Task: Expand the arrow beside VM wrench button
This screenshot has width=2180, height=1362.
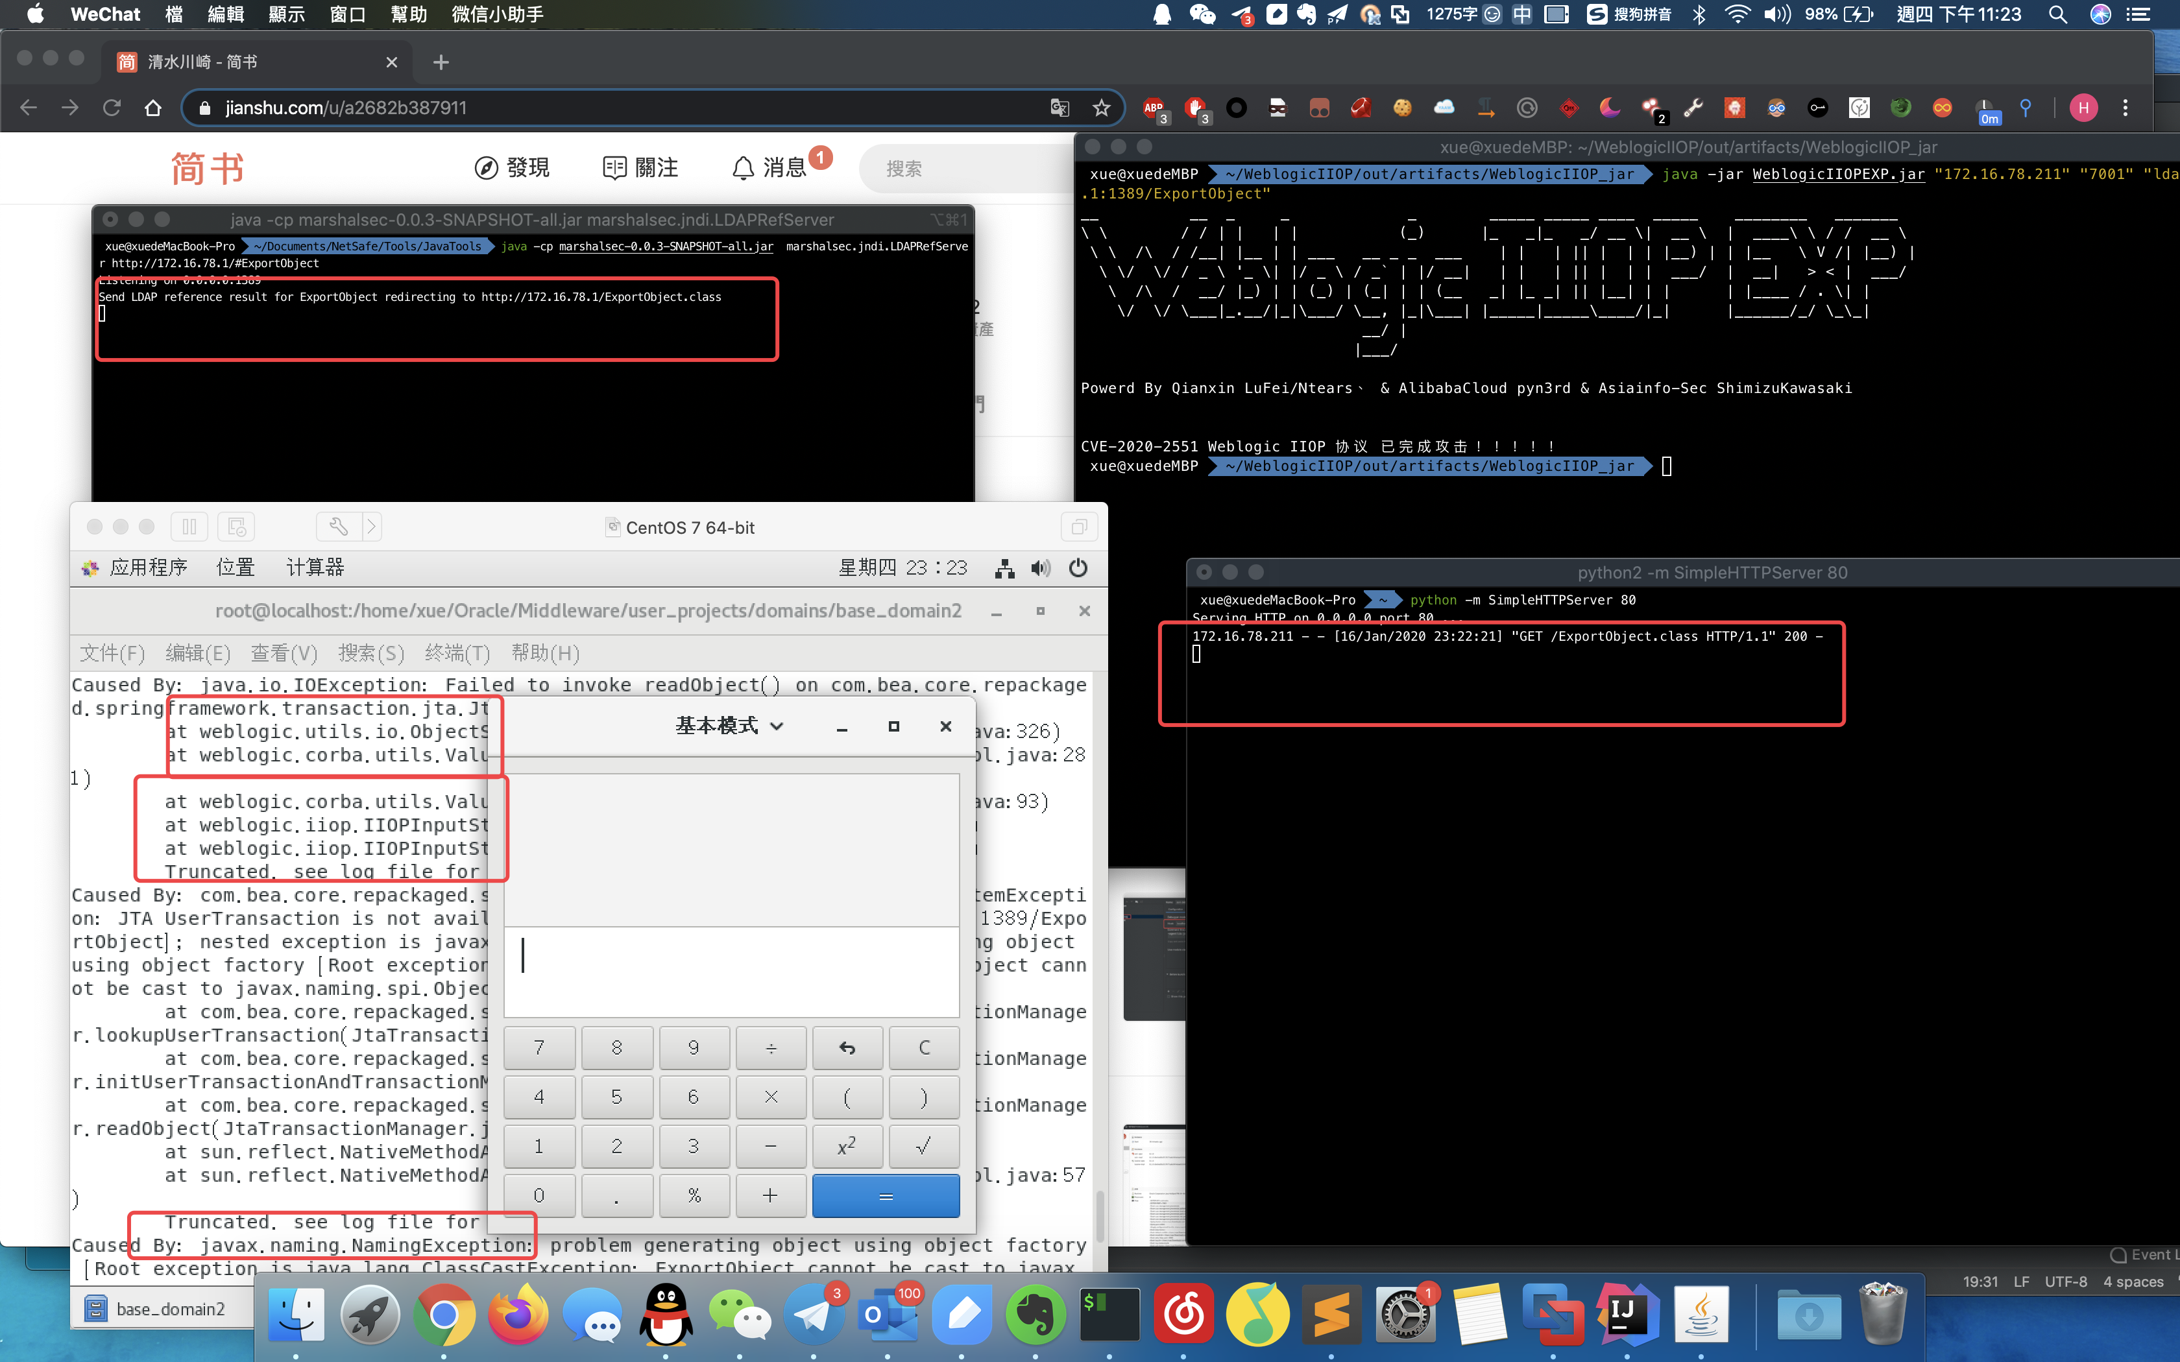Action: pyautogui.click(x=372, y=527)
